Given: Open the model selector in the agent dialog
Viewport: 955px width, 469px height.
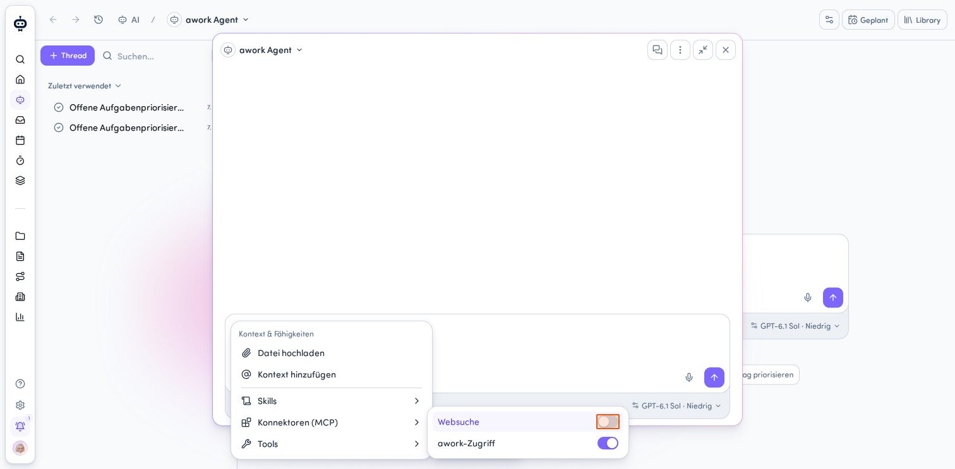Looking at the screenshot, I should (676, 406).
